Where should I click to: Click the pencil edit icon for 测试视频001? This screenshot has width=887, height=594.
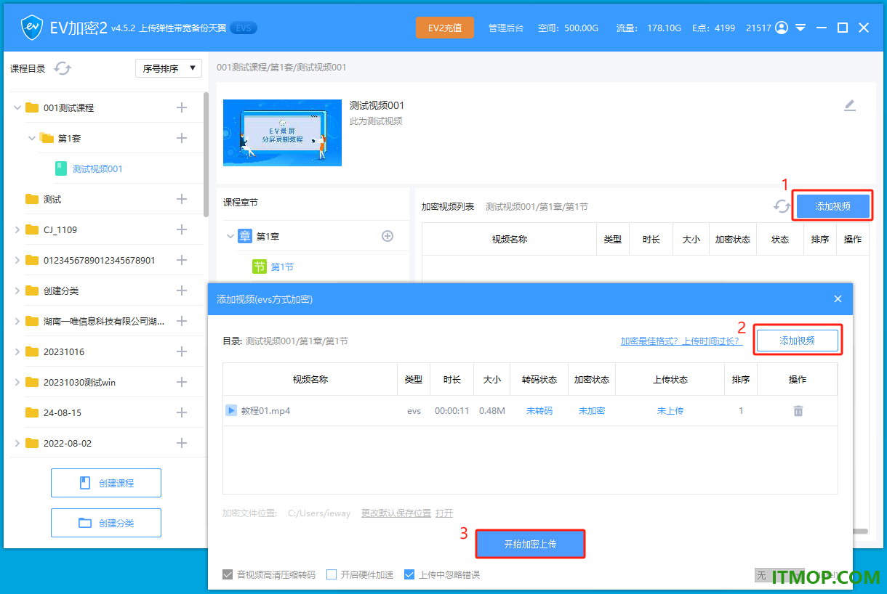(x=850, y=105)
